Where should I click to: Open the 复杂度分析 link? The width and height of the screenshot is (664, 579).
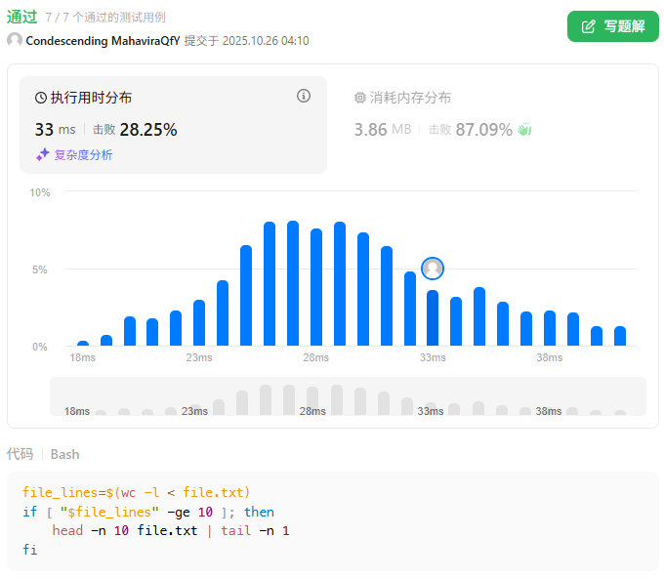pyautogui.click(x=83, y=154)
